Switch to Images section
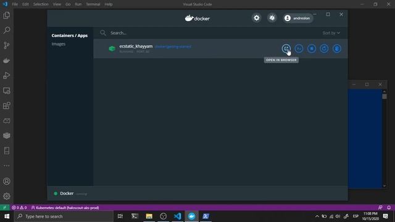395x222 pixels. click(59, 44)
